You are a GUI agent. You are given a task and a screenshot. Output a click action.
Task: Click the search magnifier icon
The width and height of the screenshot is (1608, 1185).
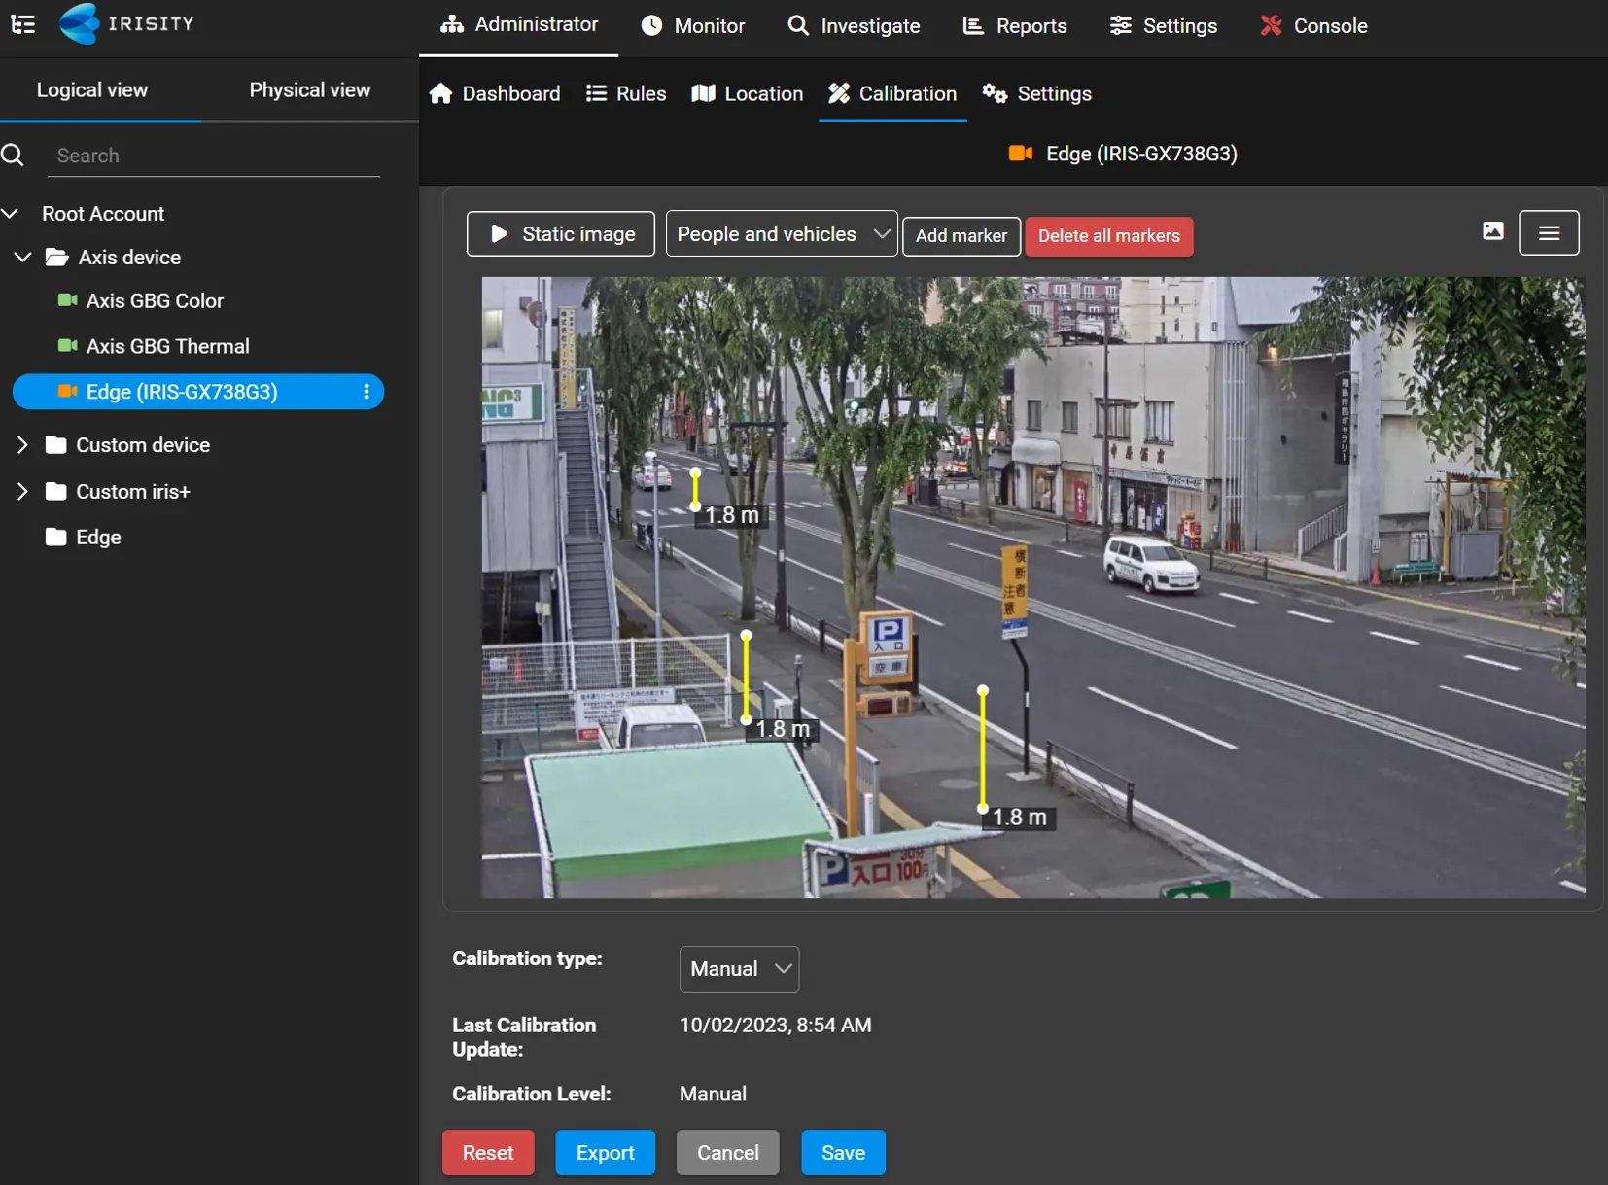point(13,155)
